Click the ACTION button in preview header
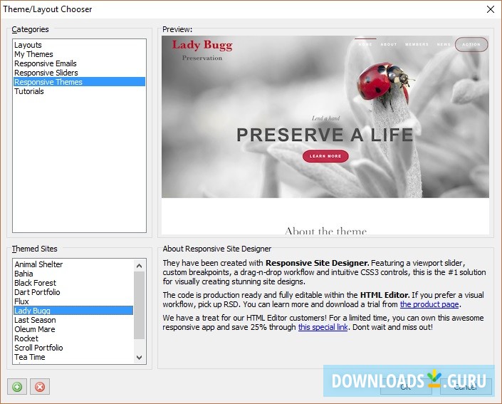Image resolution: width=502 pixels, height=404 pixels. tap(471, 45)
